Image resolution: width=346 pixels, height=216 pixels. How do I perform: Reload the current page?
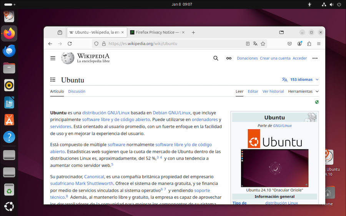[x=70, y=44]
